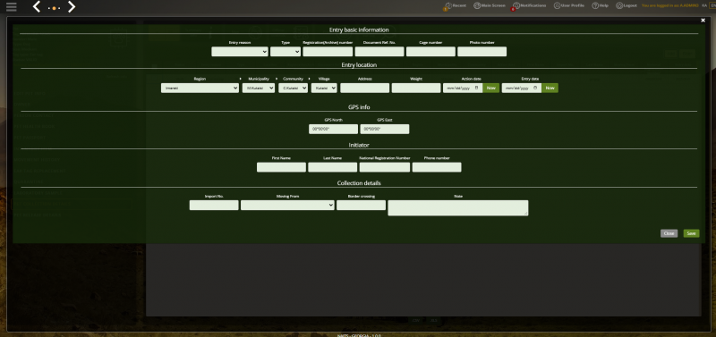The width and height of the screenshot is (716, 337).
Task: Click the Note text area
Action: coord(458,208)
